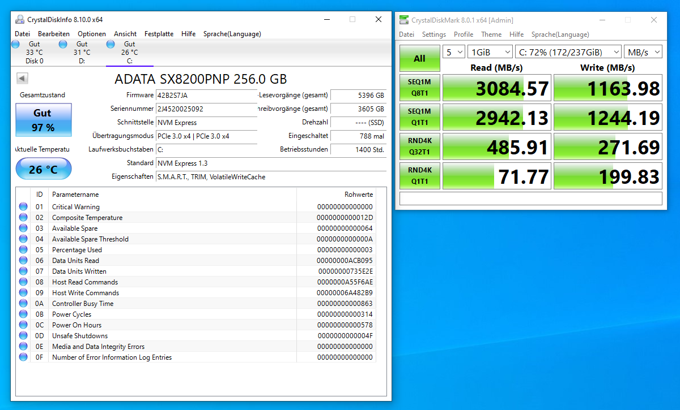Open Datei menu in CrystalDiskMark
The image size is (680, 410).
[x=406, y=34]
